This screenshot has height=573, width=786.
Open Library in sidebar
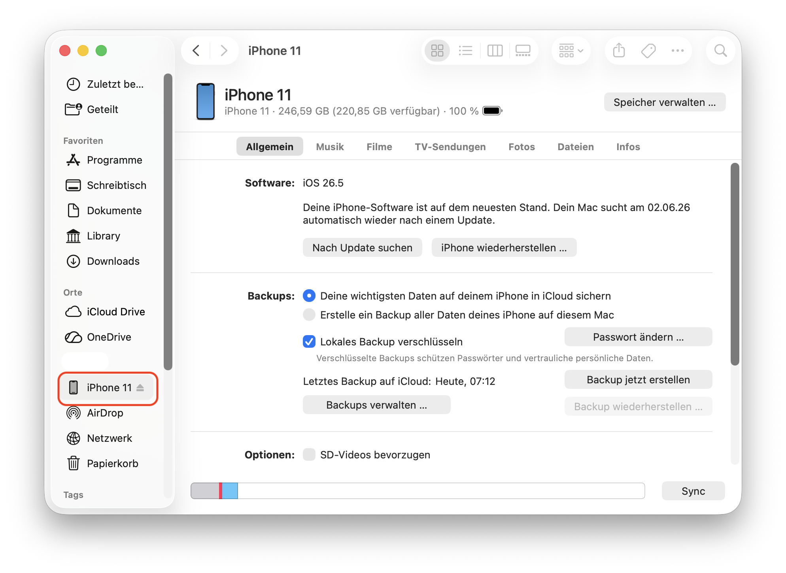(x=105, y=236)
